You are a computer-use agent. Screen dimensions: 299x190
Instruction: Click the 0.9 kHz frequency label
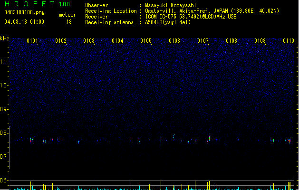click(4, 109)
